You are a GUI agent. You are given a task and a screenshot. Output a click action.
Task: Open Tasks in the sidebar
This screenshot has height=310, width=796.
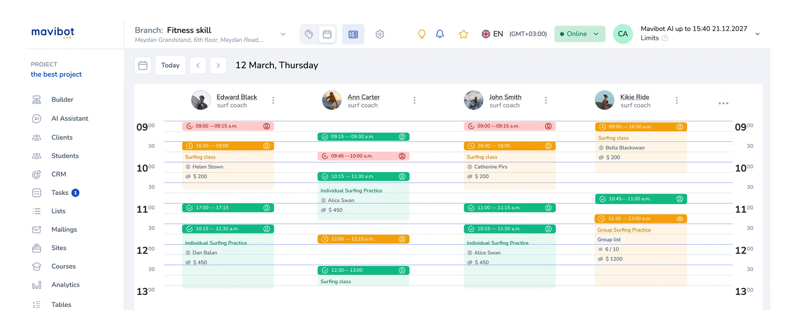(60, 193)
